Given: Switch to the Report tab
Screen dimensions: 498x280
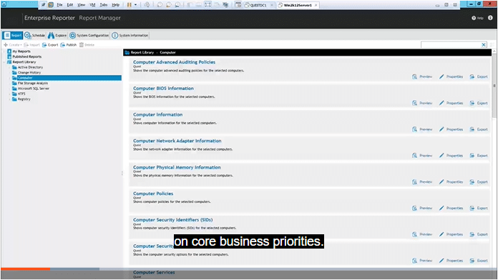Looking at the screenshot, I should click(13, 35).
